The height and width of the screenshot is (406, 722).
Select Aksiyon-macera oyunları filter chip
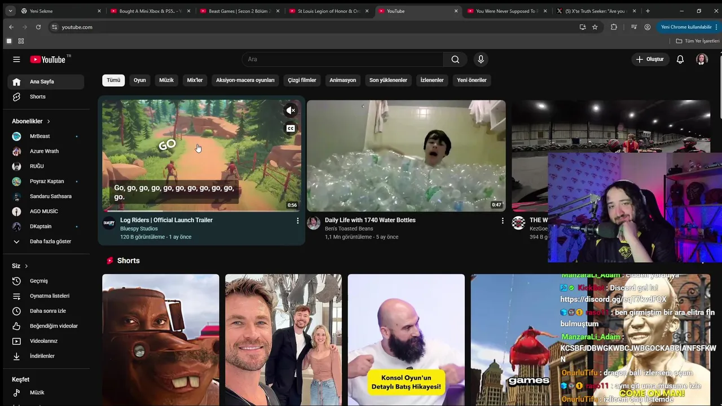(245, 80)
